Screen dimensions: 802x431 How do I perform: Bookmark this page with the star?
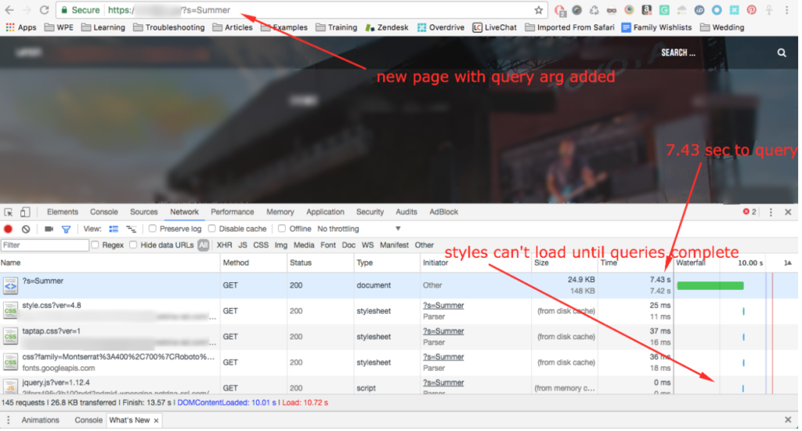(x=539, y=10)
